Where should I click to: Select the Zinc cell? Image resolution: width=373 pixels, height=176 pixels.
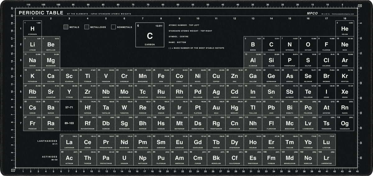(x=234, y=76)
